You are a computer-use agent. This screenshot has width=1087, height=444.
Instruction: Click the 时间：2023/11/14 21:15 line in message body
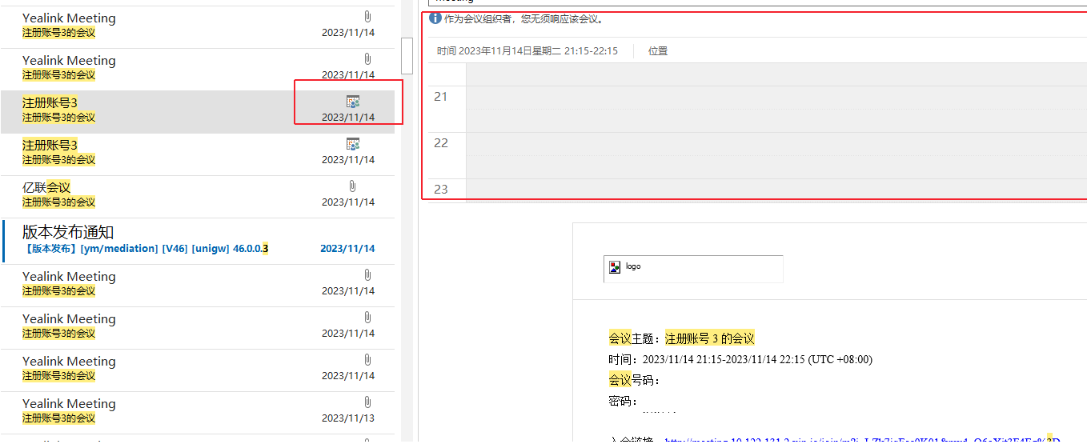pyautogui.click(x=740, y=359)
